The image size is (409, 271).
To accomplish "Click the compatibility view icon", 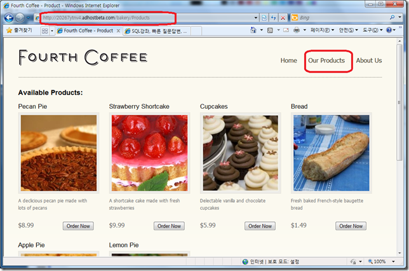I will (264, 18).
